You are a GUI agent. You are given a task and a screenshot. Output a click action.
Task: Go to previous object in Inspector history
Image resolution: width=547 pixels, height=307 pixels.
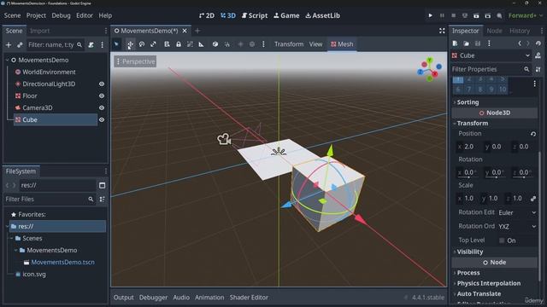point(520,43)
